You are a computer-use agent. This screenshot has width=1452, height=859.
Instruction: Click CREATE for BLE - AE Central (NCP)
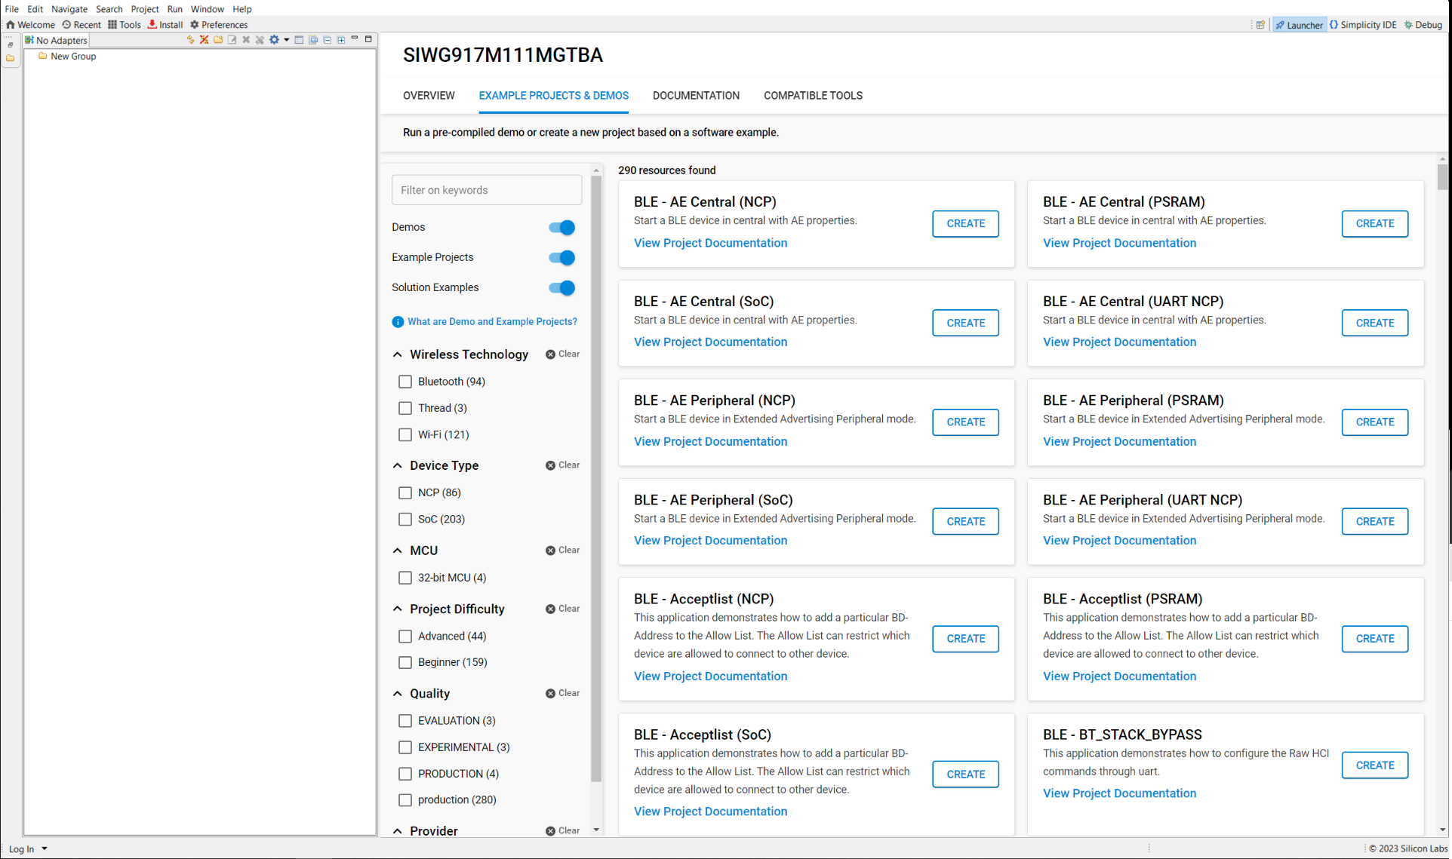965,223
